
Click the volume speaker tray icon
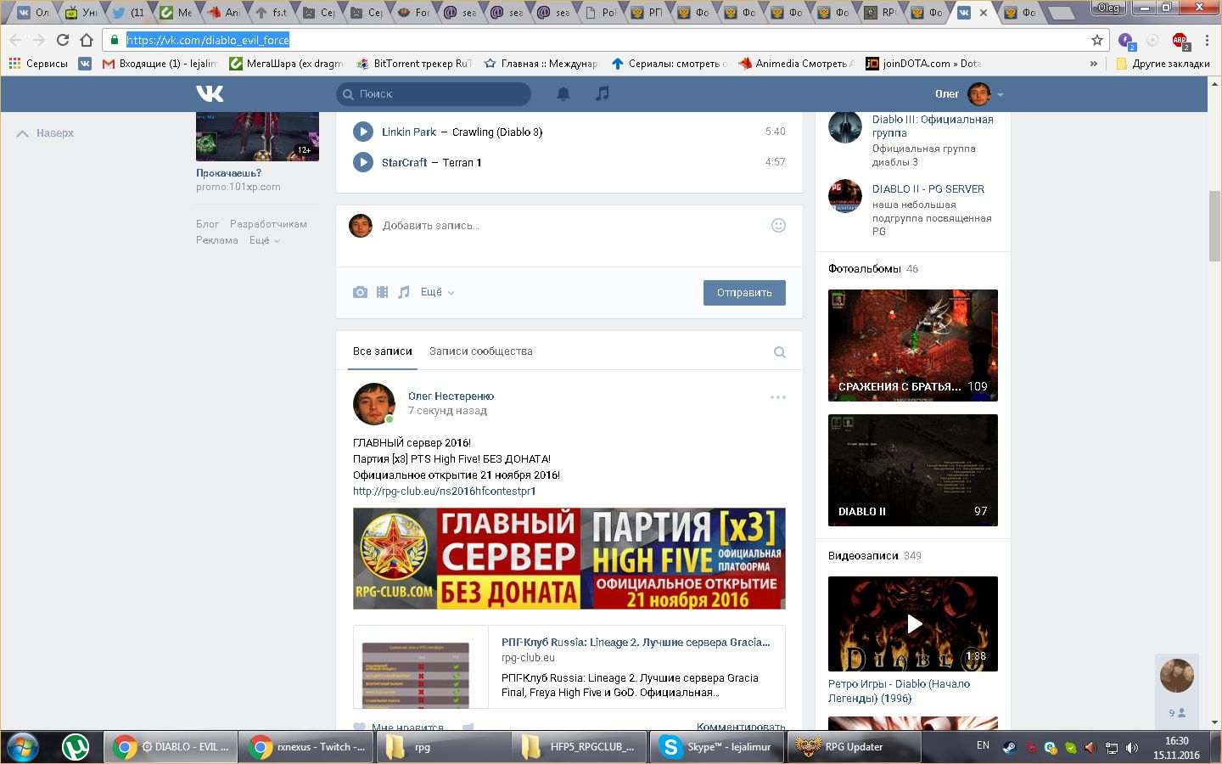tap(1132, 748)
